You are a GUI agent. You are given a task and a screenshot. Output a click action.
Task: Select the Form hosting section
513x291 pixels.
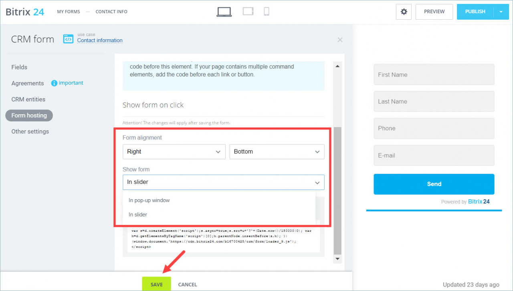point(29,115)
